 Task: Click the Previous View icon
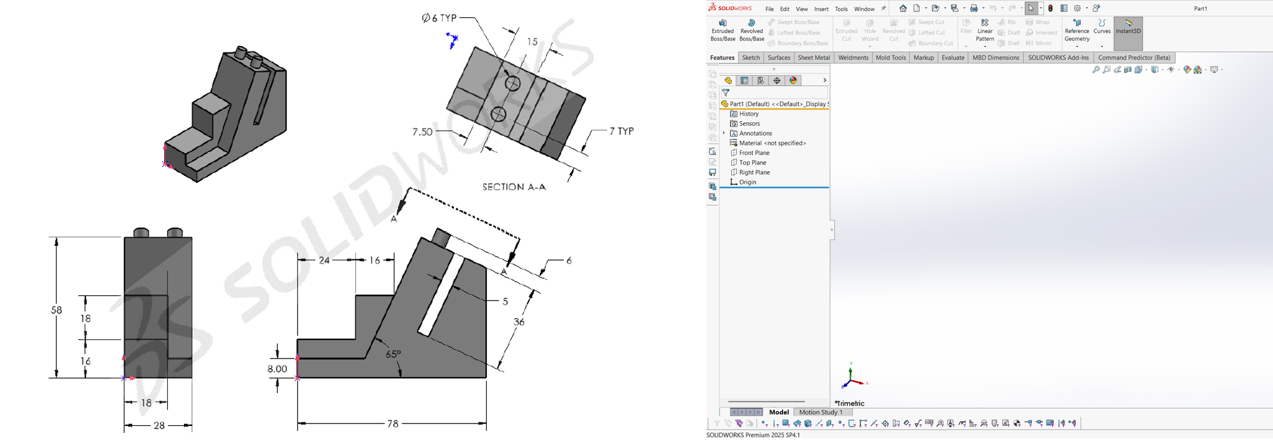1117,70
